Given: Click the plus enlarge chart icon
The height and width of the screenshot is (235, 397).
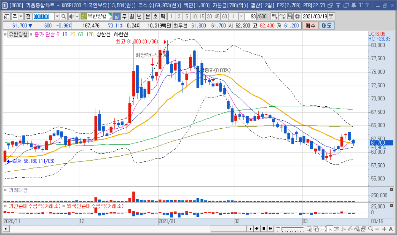Looking at the screenshot, I should 384,229.
